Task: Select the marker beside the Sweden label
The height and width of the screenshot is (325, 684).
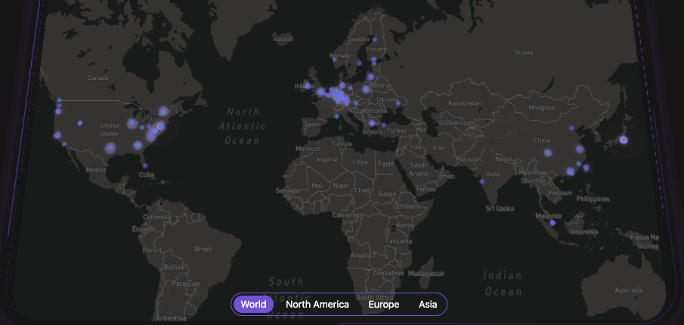Action: [374, 40]
